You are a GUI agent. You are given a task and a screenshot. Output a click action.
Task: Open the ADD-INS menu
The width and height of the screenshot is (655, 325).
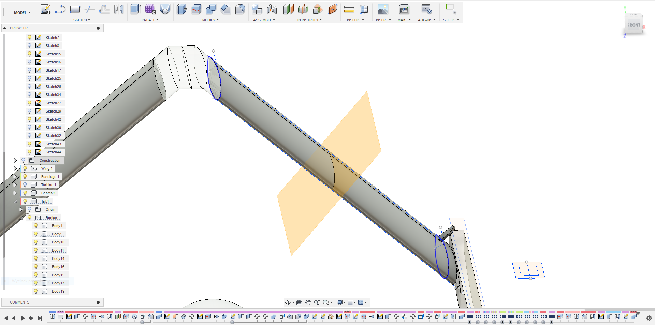426,20
